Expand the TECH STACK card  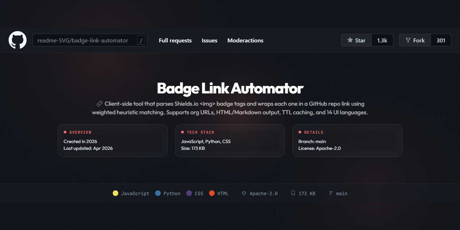pyautogui.click(x=230, y=141)
